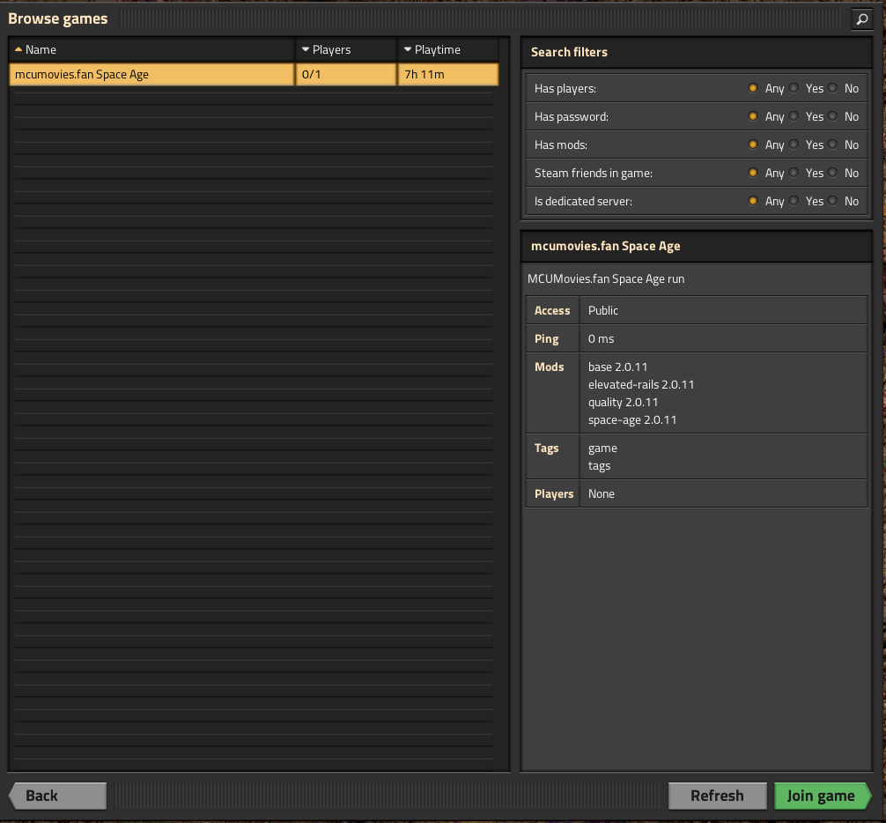
Task: Open the search magnifier icon
Action: (x=861, y=19)
